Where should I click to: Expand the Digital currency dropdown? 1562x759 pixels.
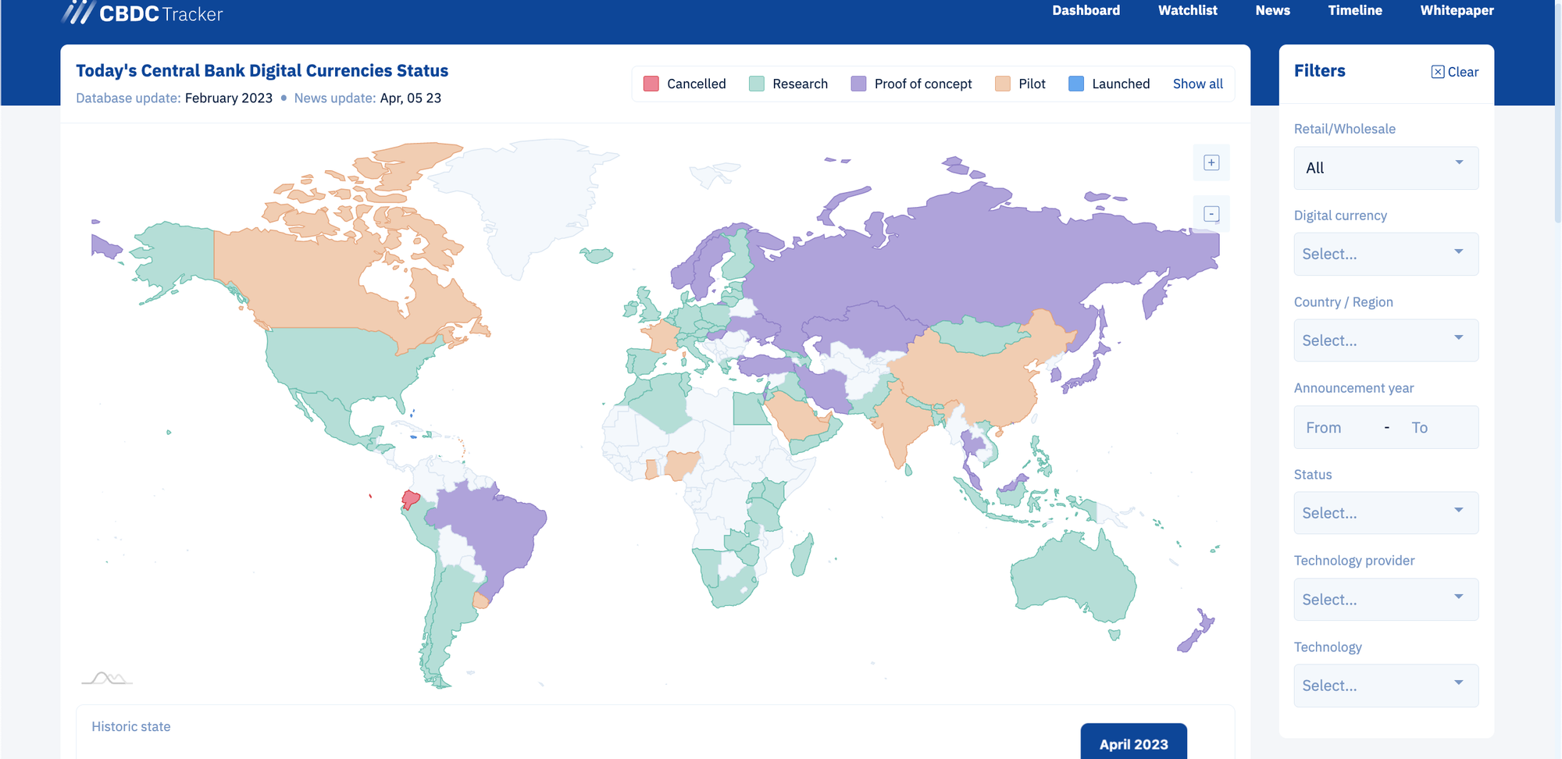[x=1385, y=254]
